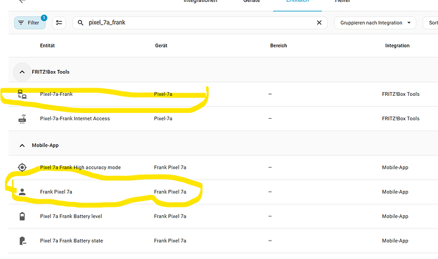Screen dimensions: 438x259
Task: Open the Sort dropdown at right edge
Action: tap(430, 23)
